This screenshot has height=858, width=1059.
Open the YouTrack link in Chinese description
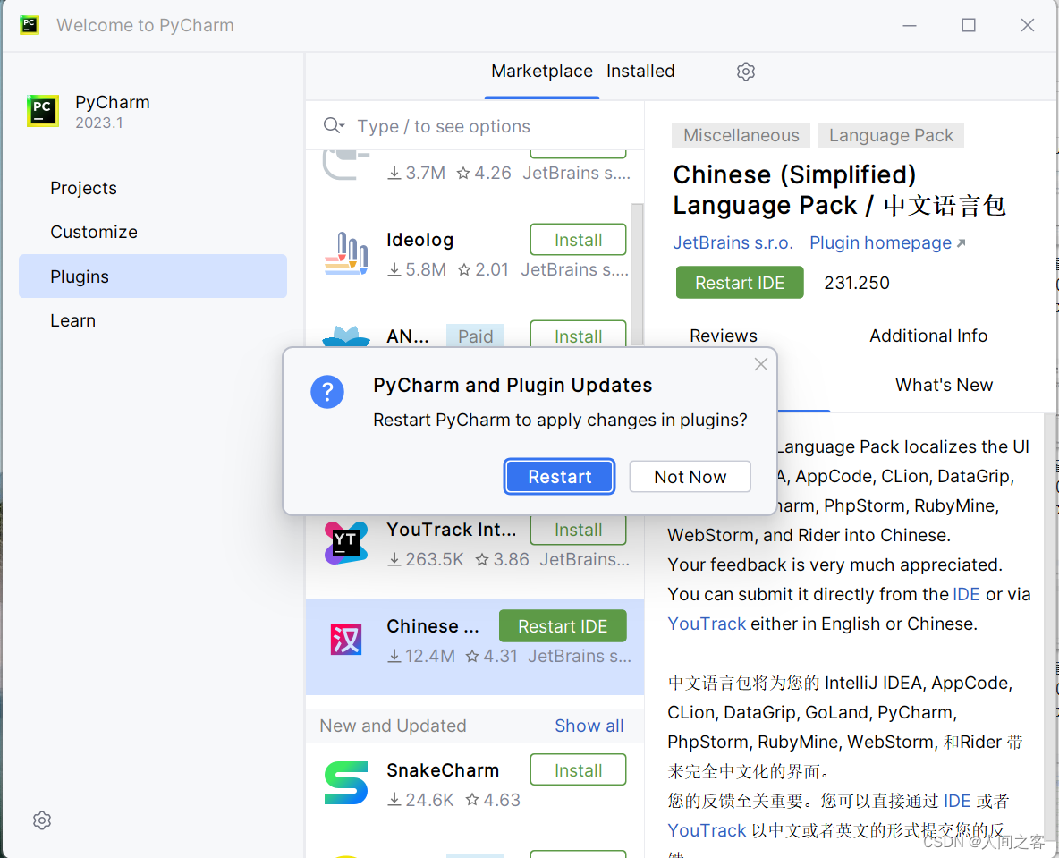[707, 830]
